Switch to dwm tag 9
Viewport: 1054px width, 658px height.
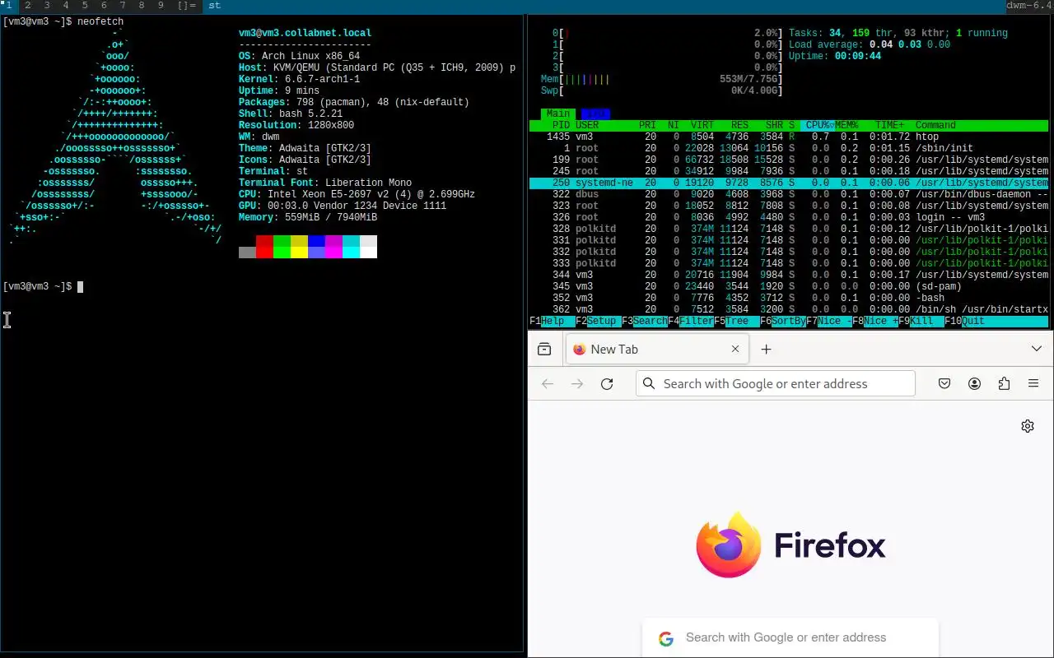pyautogui.click(x=161, y=6)
